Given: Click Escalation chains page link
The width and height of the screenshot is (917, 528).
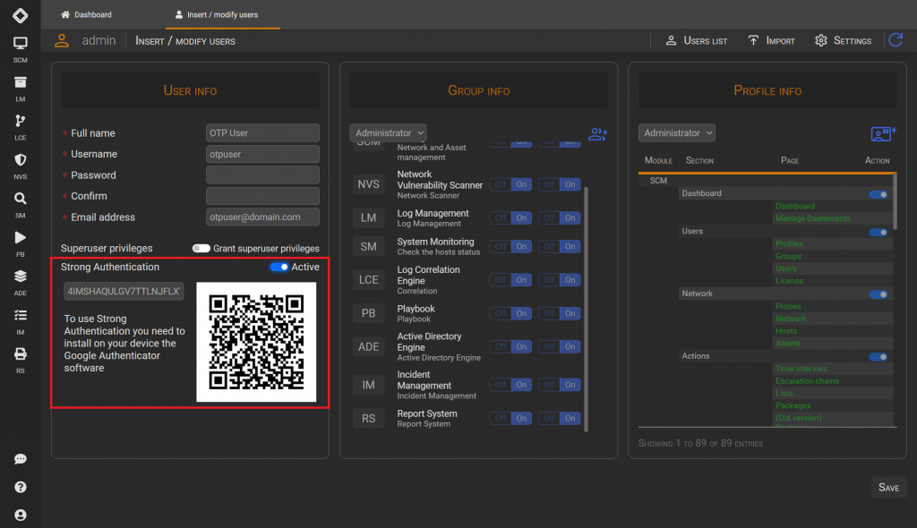Looking at the screenshot, I should pos(807,380).
